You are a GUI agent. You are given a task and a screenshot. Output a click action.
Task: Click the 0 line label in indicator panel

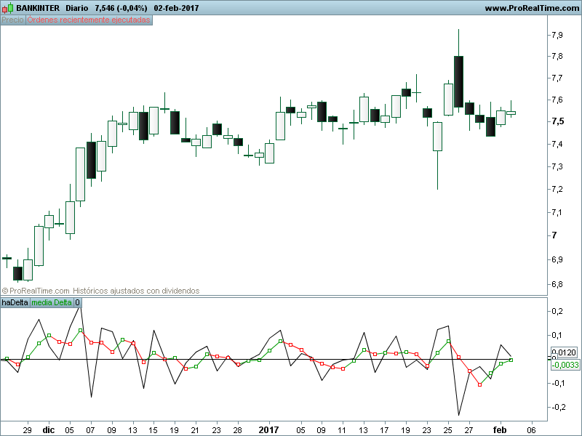77,302
